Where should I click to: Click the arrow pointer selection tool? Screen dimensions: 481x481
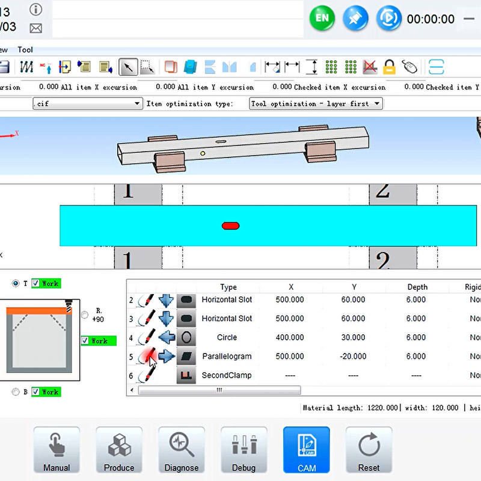coord(127,66)
